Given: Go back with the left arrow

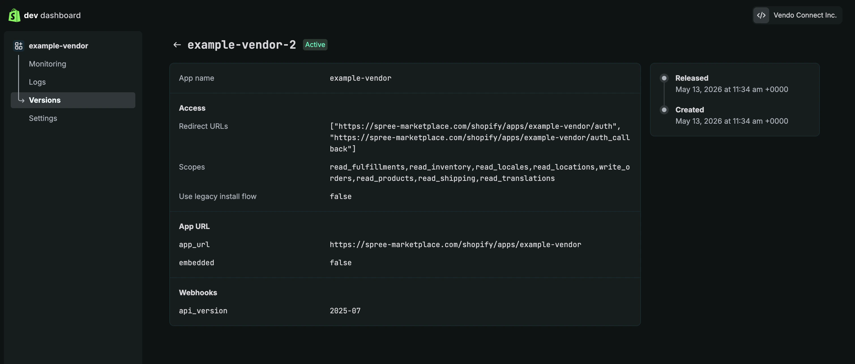Looking at the screenshot, I should (177, 45).
